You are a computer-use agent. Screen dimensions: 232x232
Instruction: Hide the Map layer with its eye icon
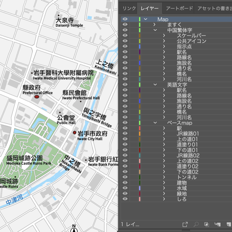click(125, 19)
